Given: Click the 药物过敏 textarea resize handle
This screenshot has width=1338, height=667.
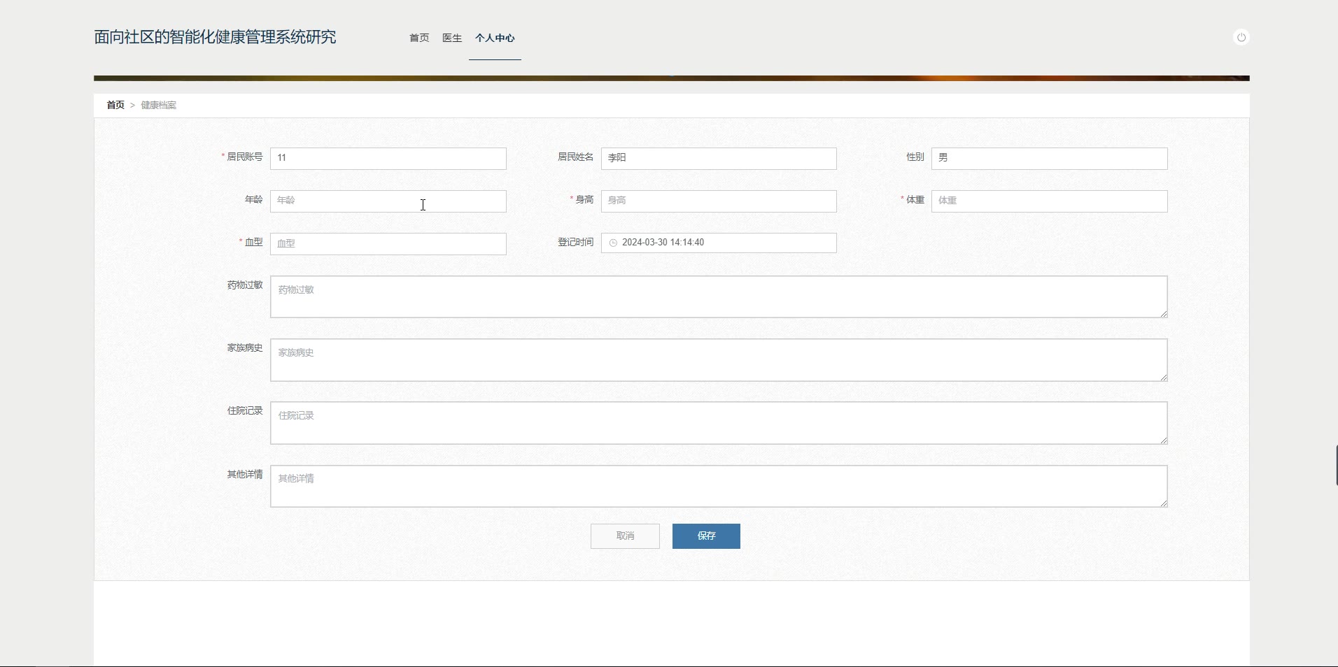Looking at the screenshot, I should [1164, 314].
